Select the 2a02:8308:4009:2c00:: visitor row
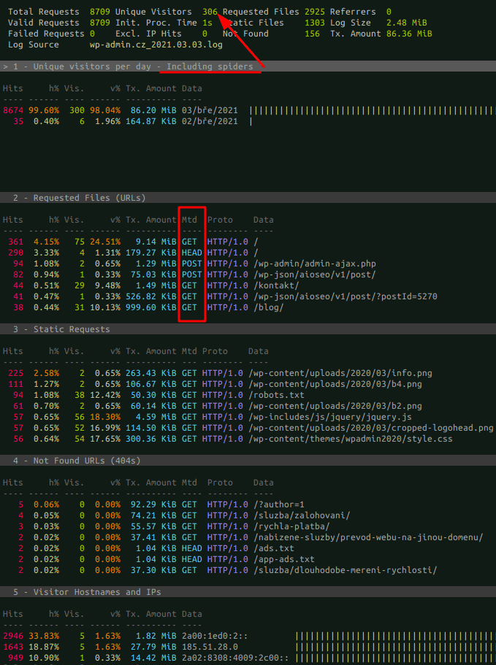 click(248, 658)
